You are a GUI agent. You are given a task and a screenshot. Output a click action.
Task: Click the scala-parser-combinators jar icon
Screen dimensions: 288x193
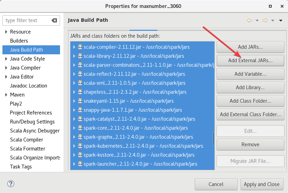(x=80, y=65)
